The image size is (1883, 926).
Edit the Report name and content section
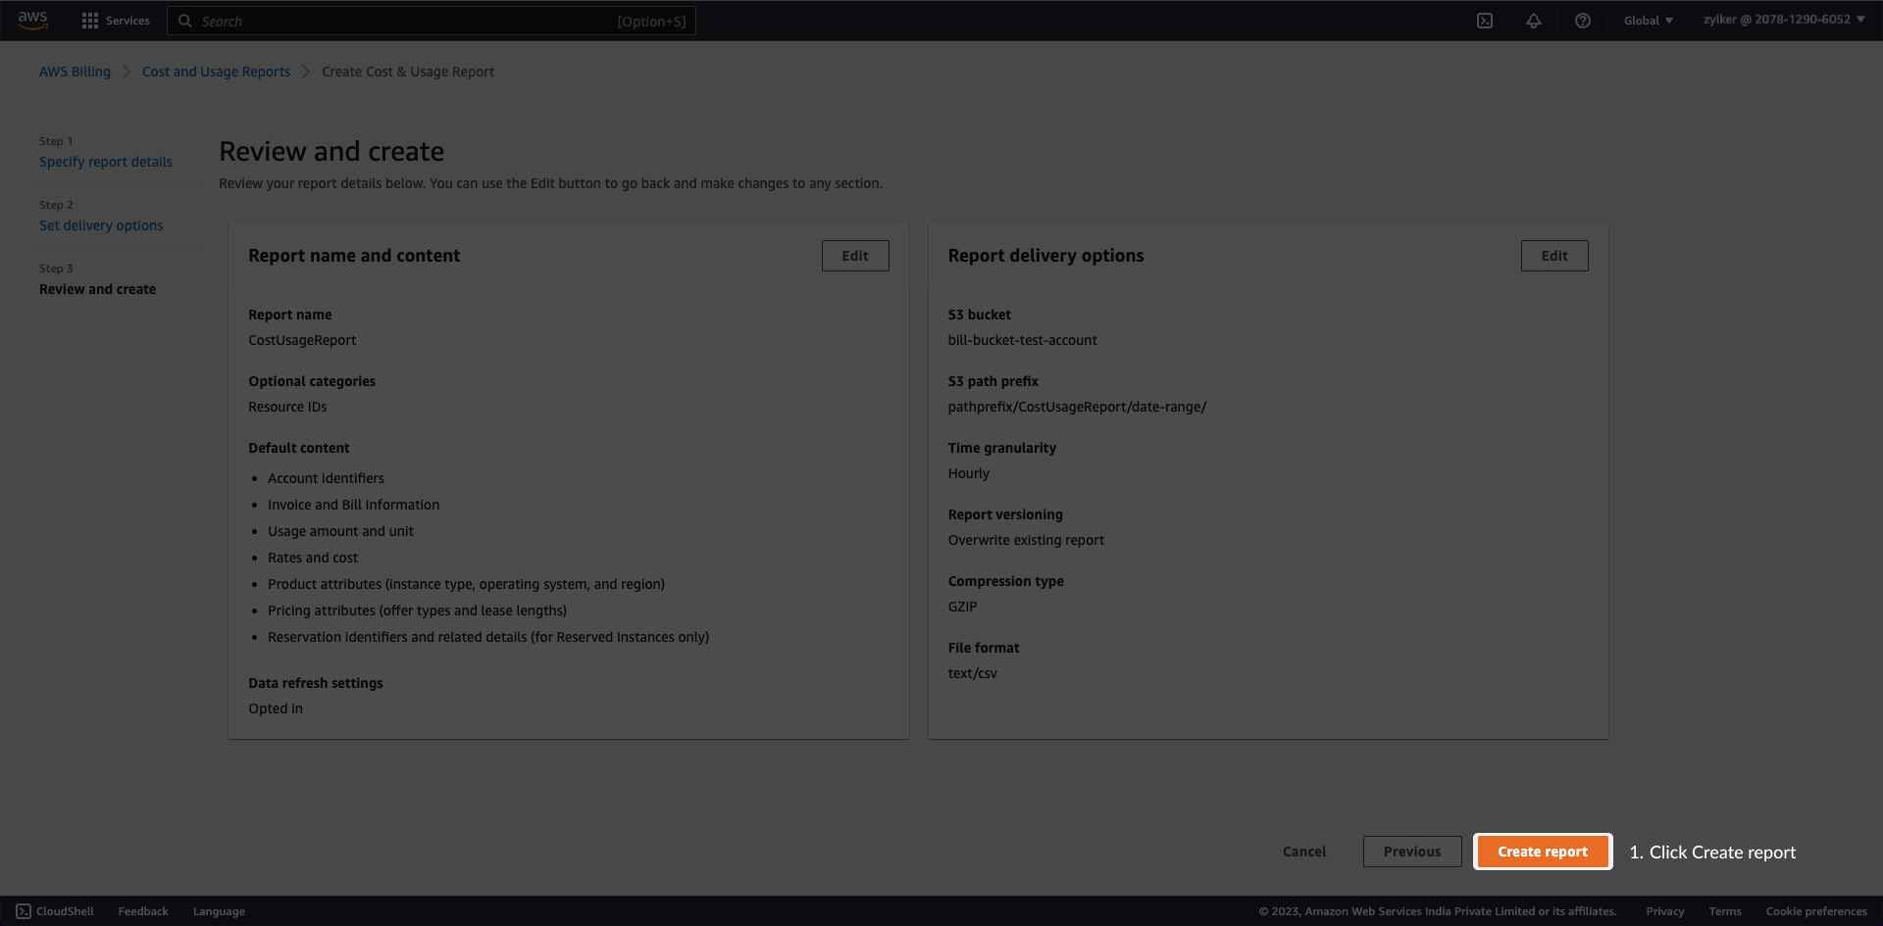[855, 256]
